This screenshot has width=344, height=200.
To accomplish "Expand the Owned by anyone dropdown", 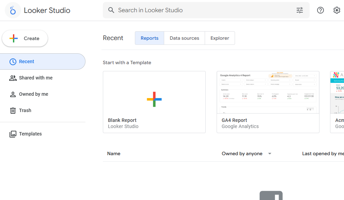I will tap(247, 153).
